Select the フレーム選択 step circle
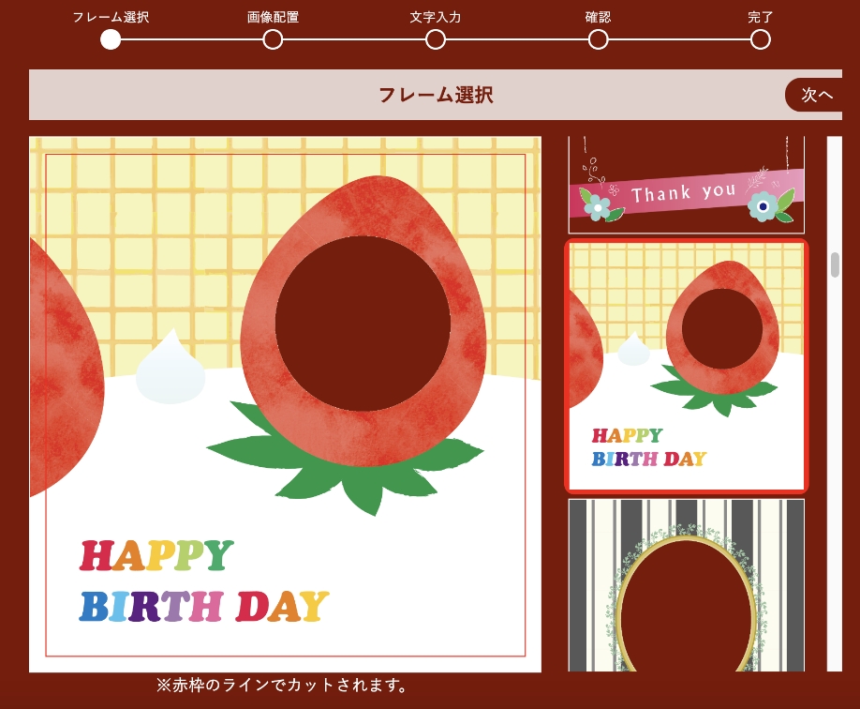860x709 pixels. click(111, 39)
